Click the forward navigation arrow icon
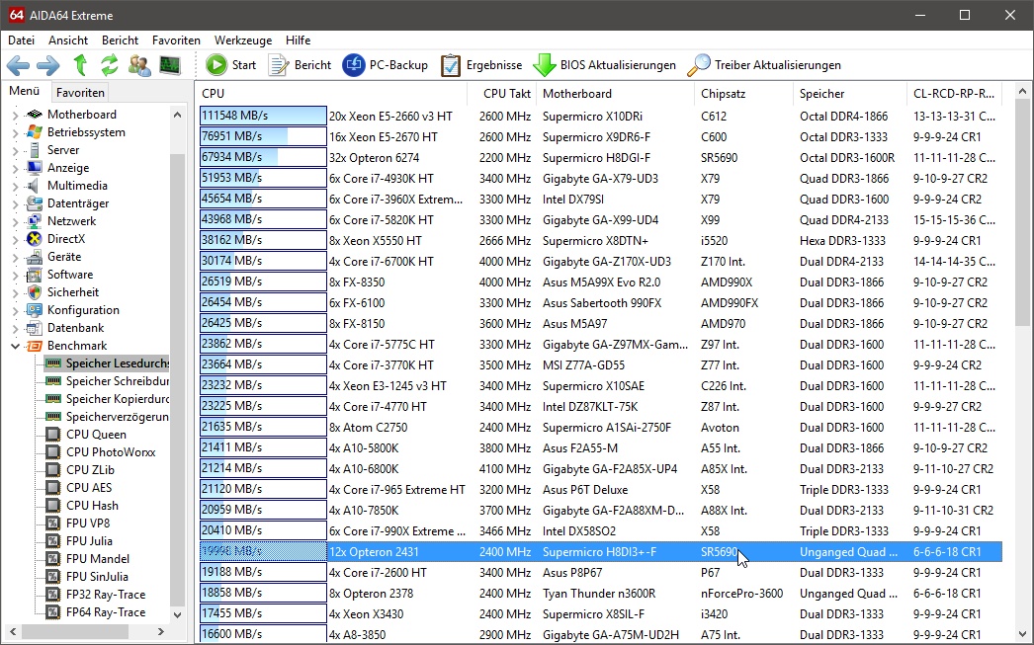This screenshot has width=1034, height=645. tap(48, 65)
